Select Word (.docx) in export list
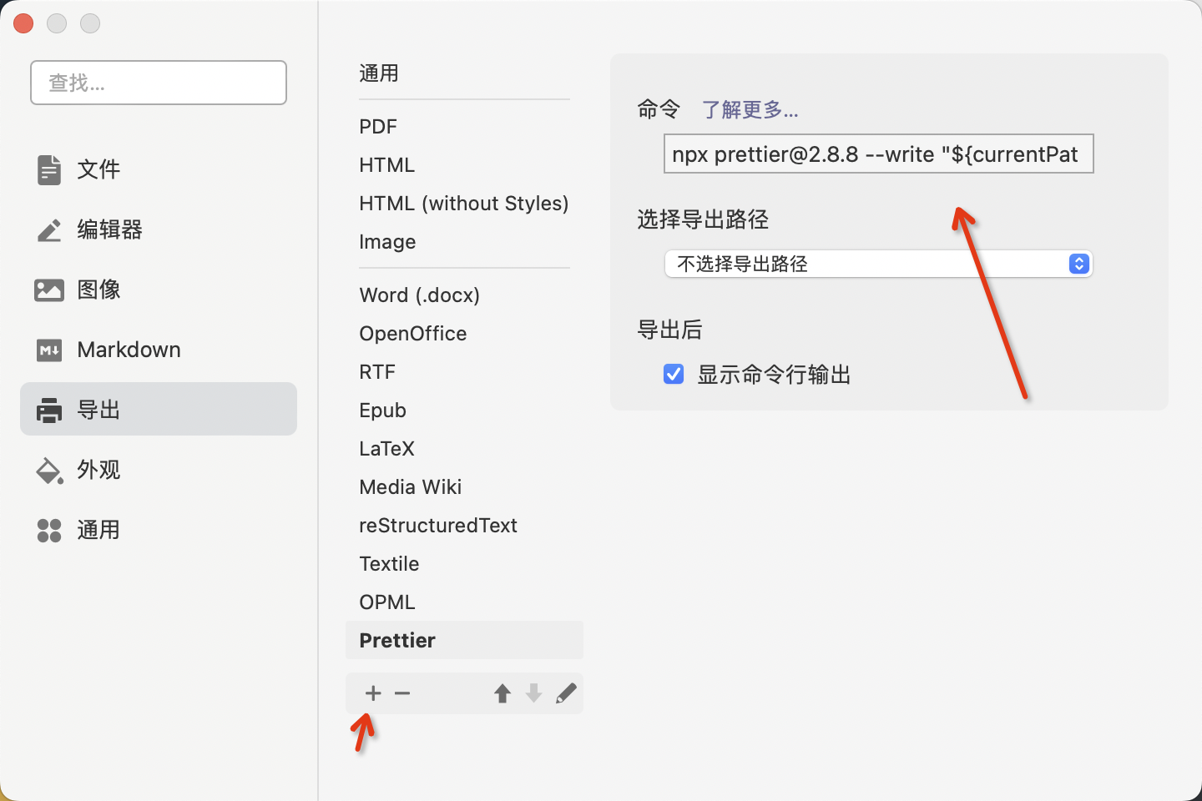1202x801 pixels. [419, 295]
